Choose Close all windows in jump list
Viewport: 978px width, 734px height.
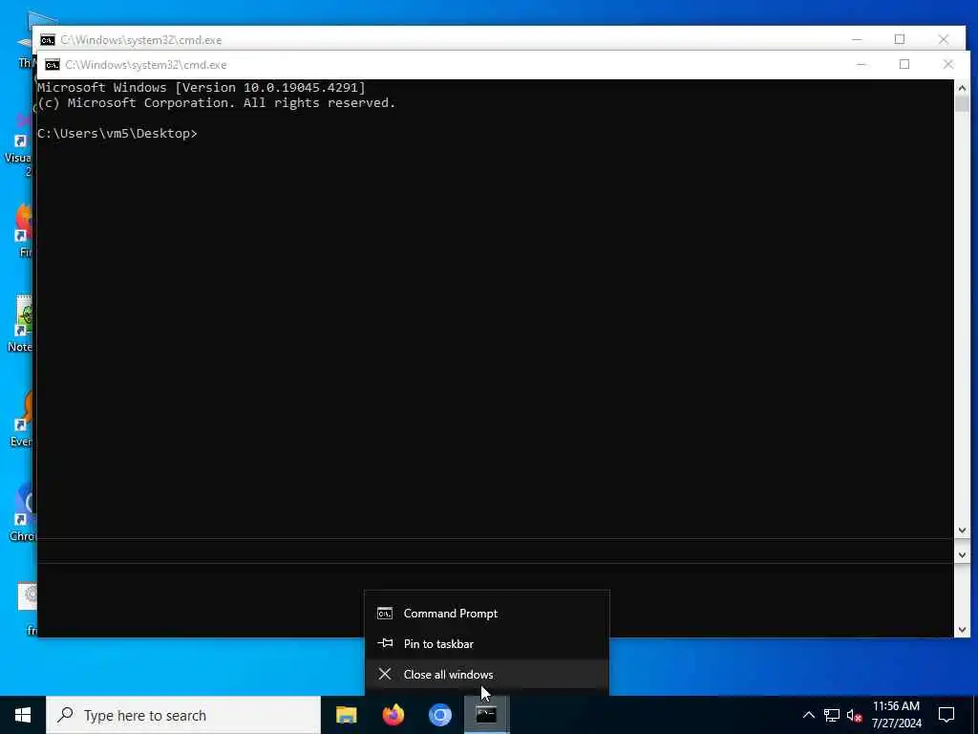486,674
